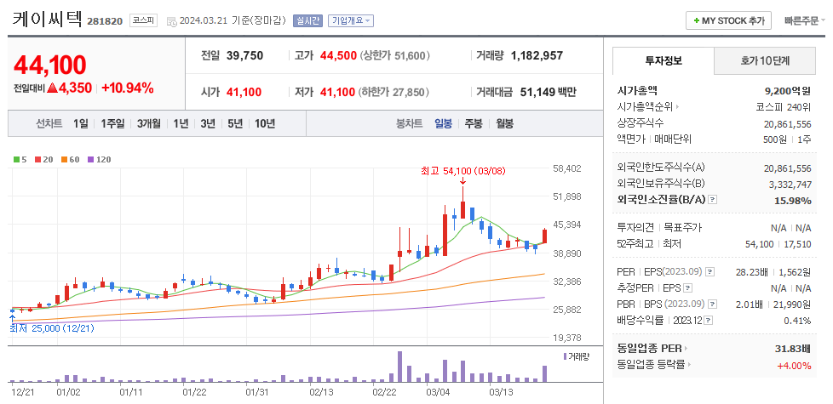Select the 1주일 line chart period
The width and height of the screenshot is (833, 404).
coord(112,123)
